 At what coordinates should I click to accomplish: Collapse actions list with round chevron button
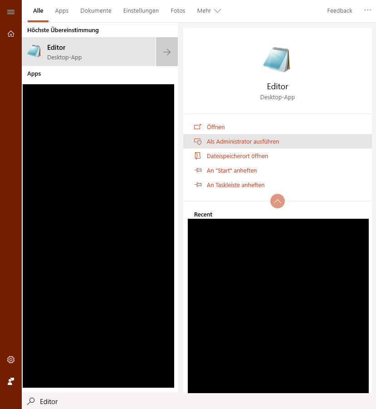tap(277, 201)
